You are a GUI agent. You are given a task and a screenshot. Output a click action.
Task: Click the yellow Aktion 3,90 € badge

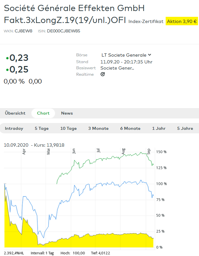pos(182,21)
